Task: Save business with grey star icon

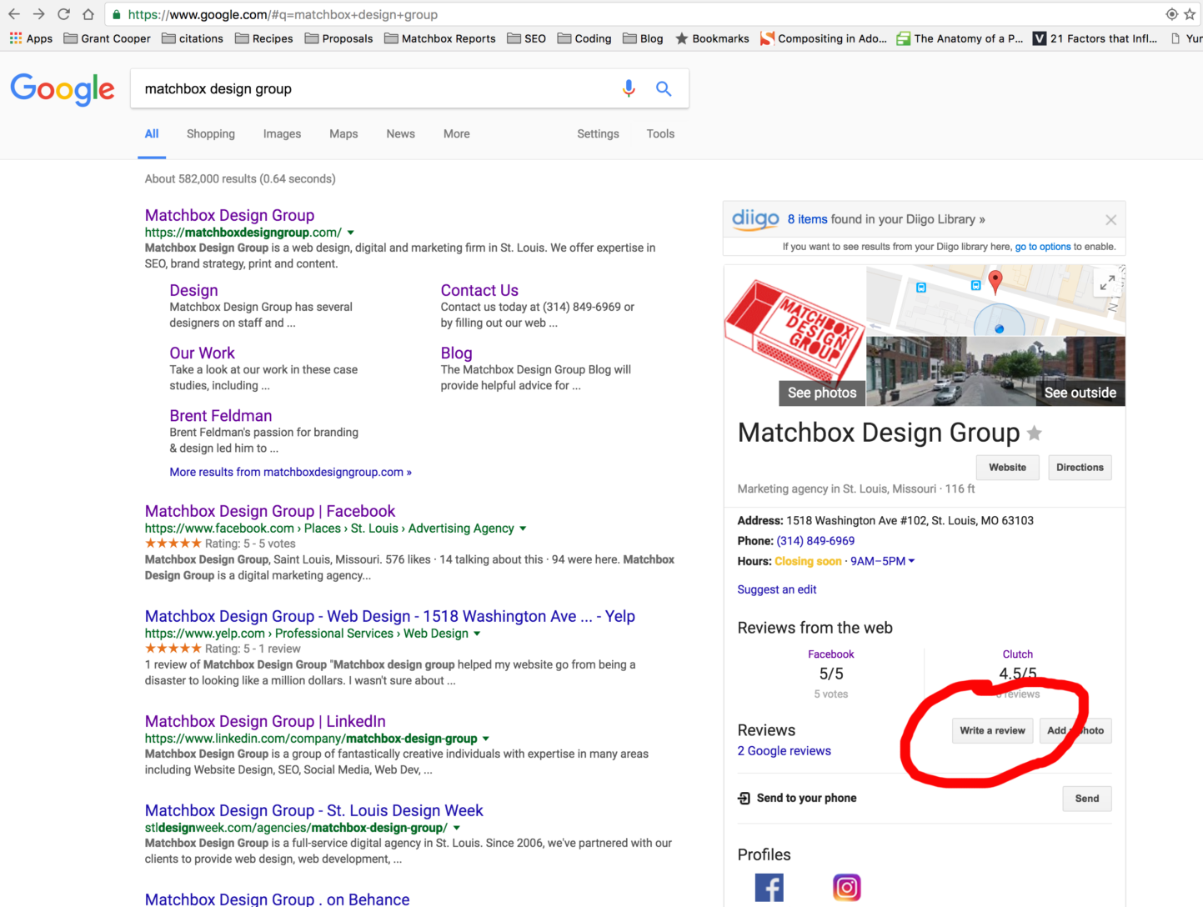Action: pos(1035,433)
